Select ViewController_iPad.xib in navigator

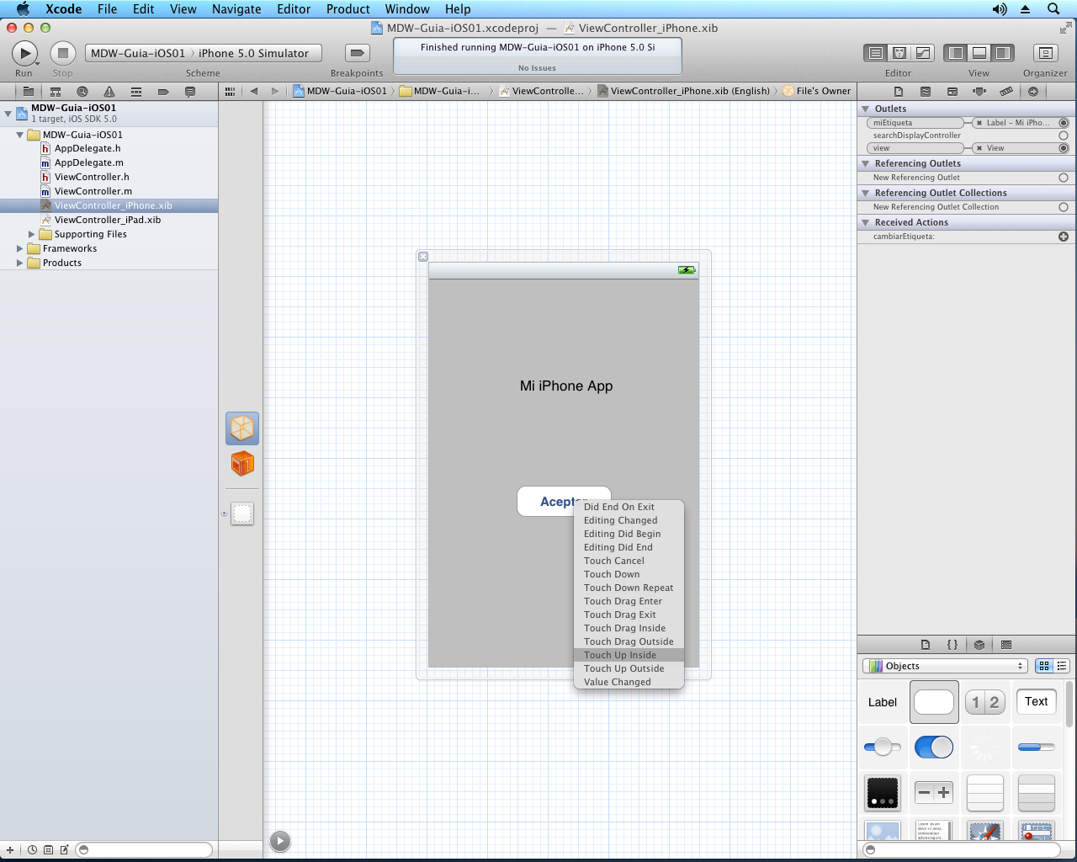107,220
